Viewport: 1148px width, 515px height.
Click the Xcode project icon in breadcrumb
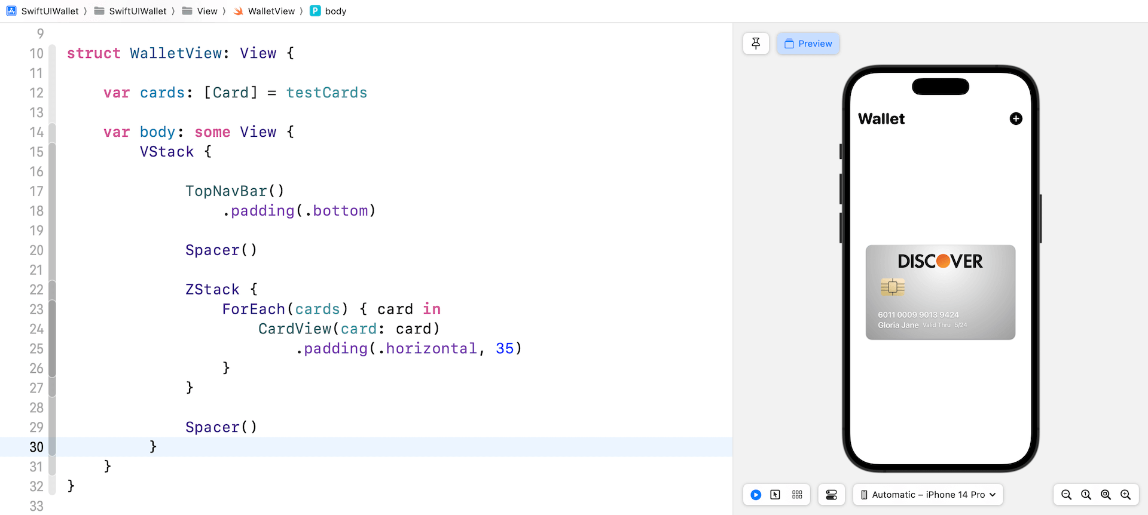pos(11,11)
